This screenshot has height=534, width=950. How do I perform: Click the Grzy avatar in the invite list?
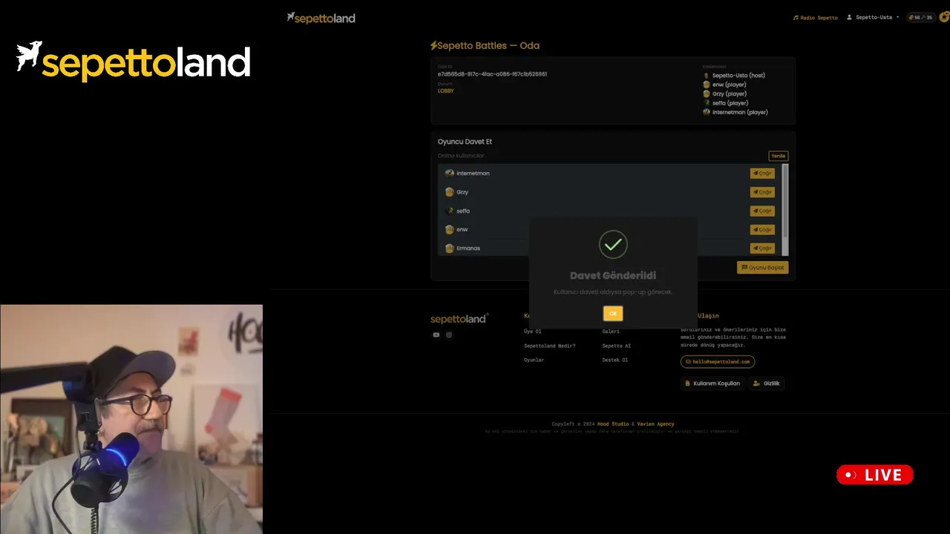coord(450,192)
